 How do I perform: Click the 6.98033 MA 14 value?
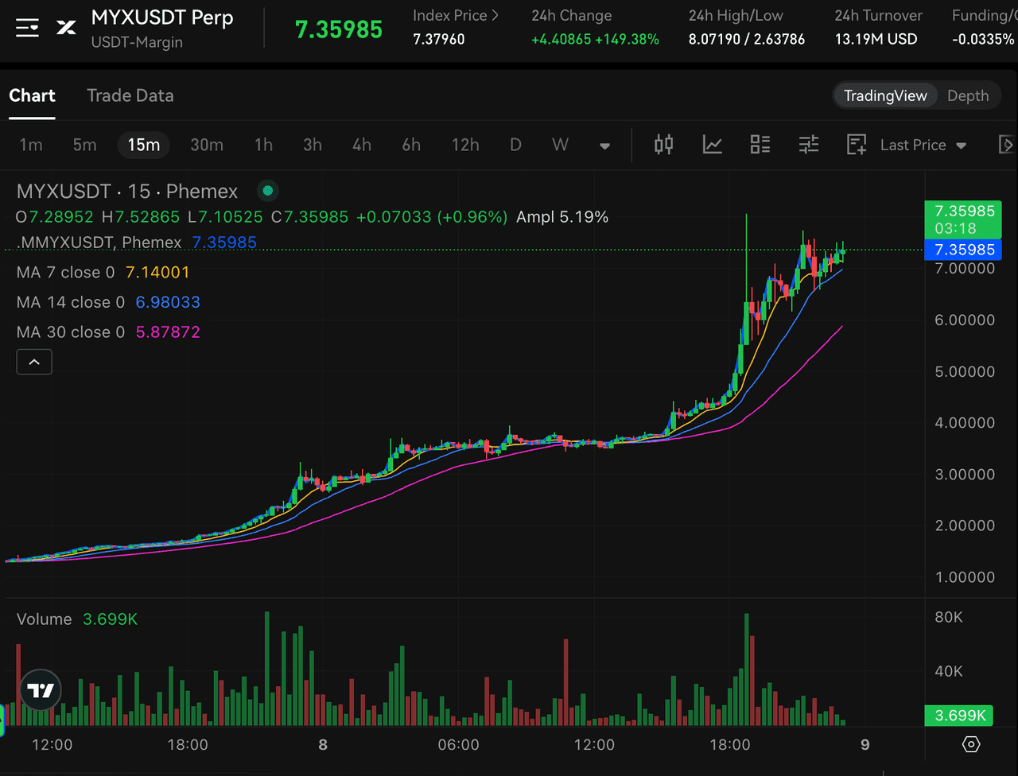tap(168, 302)
